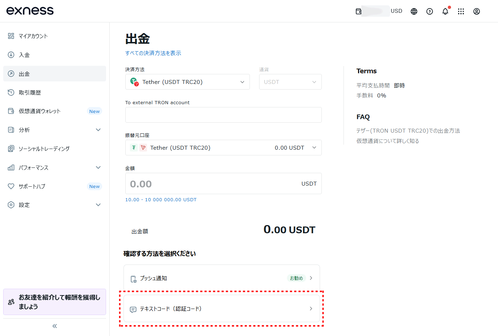Select 出金 in the sidebar

coord(54,74)
